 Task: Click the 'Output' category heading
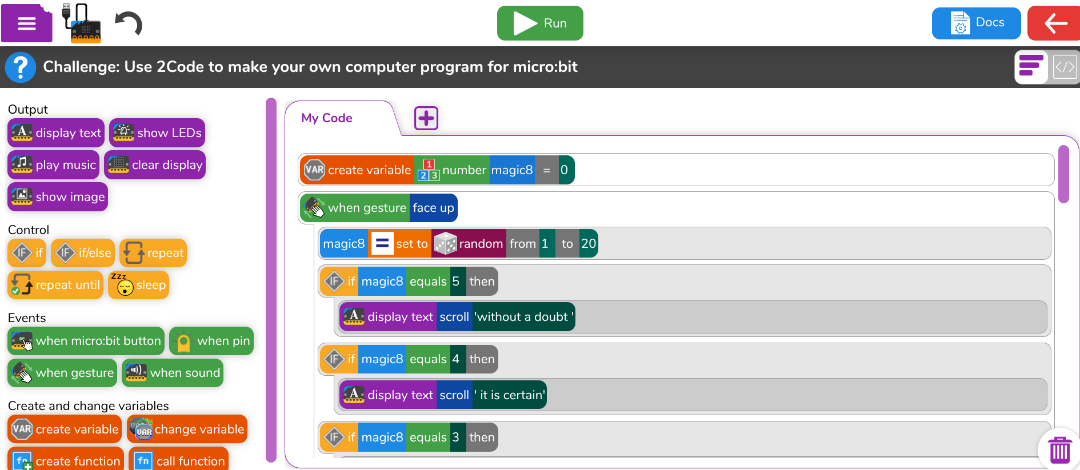click(x=28, y=110)
